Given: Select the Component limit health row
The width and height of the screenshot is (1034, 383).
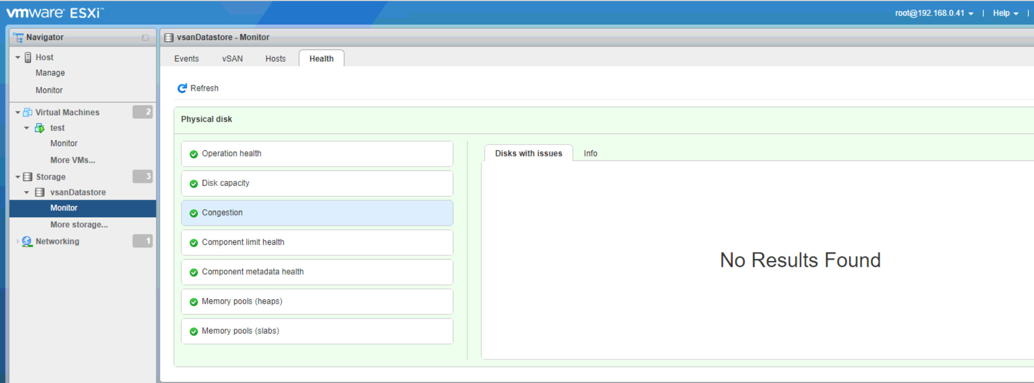Looking at the screenshot, I should 317,242.
